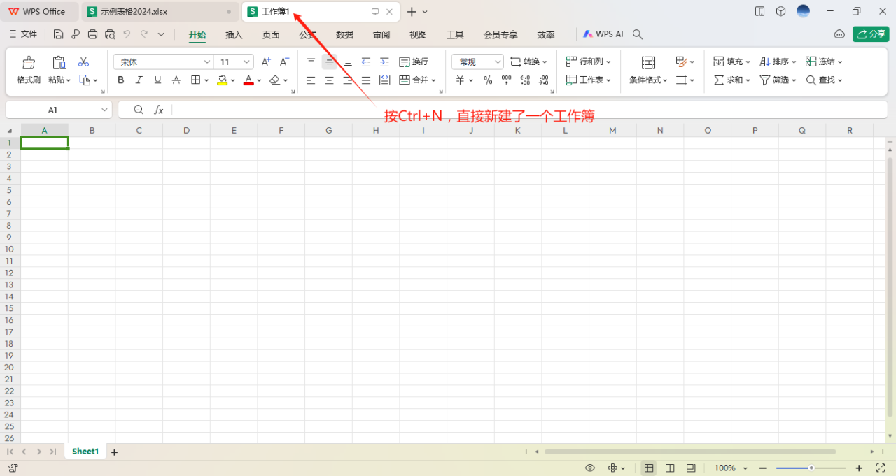Click the Format Painter (格式刷) brush icon

coord(29,62)
